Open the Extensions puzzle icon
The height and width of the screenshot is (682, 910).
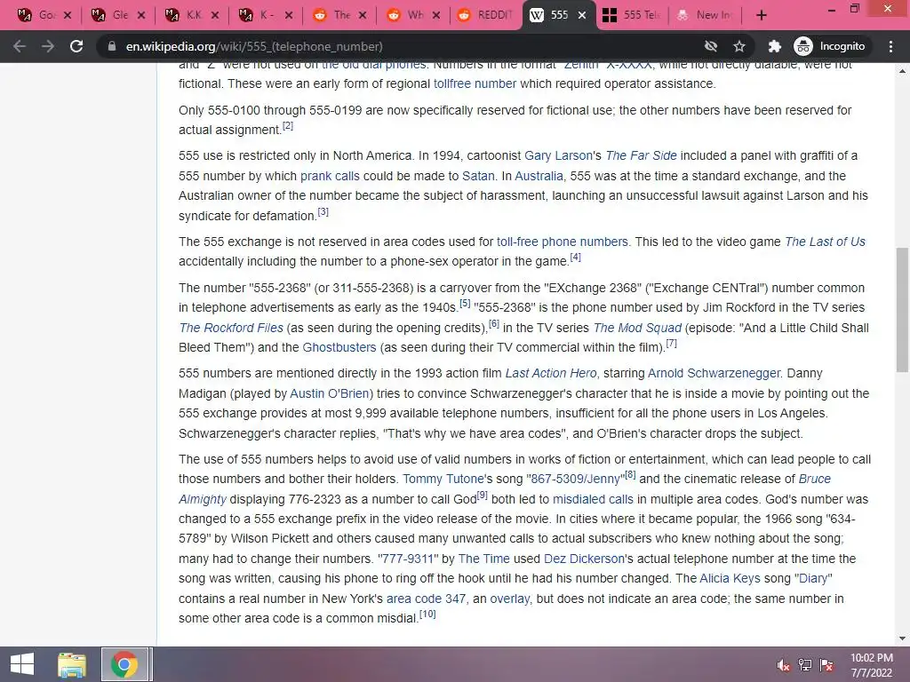pyautogui.click(x=774, y=46)
